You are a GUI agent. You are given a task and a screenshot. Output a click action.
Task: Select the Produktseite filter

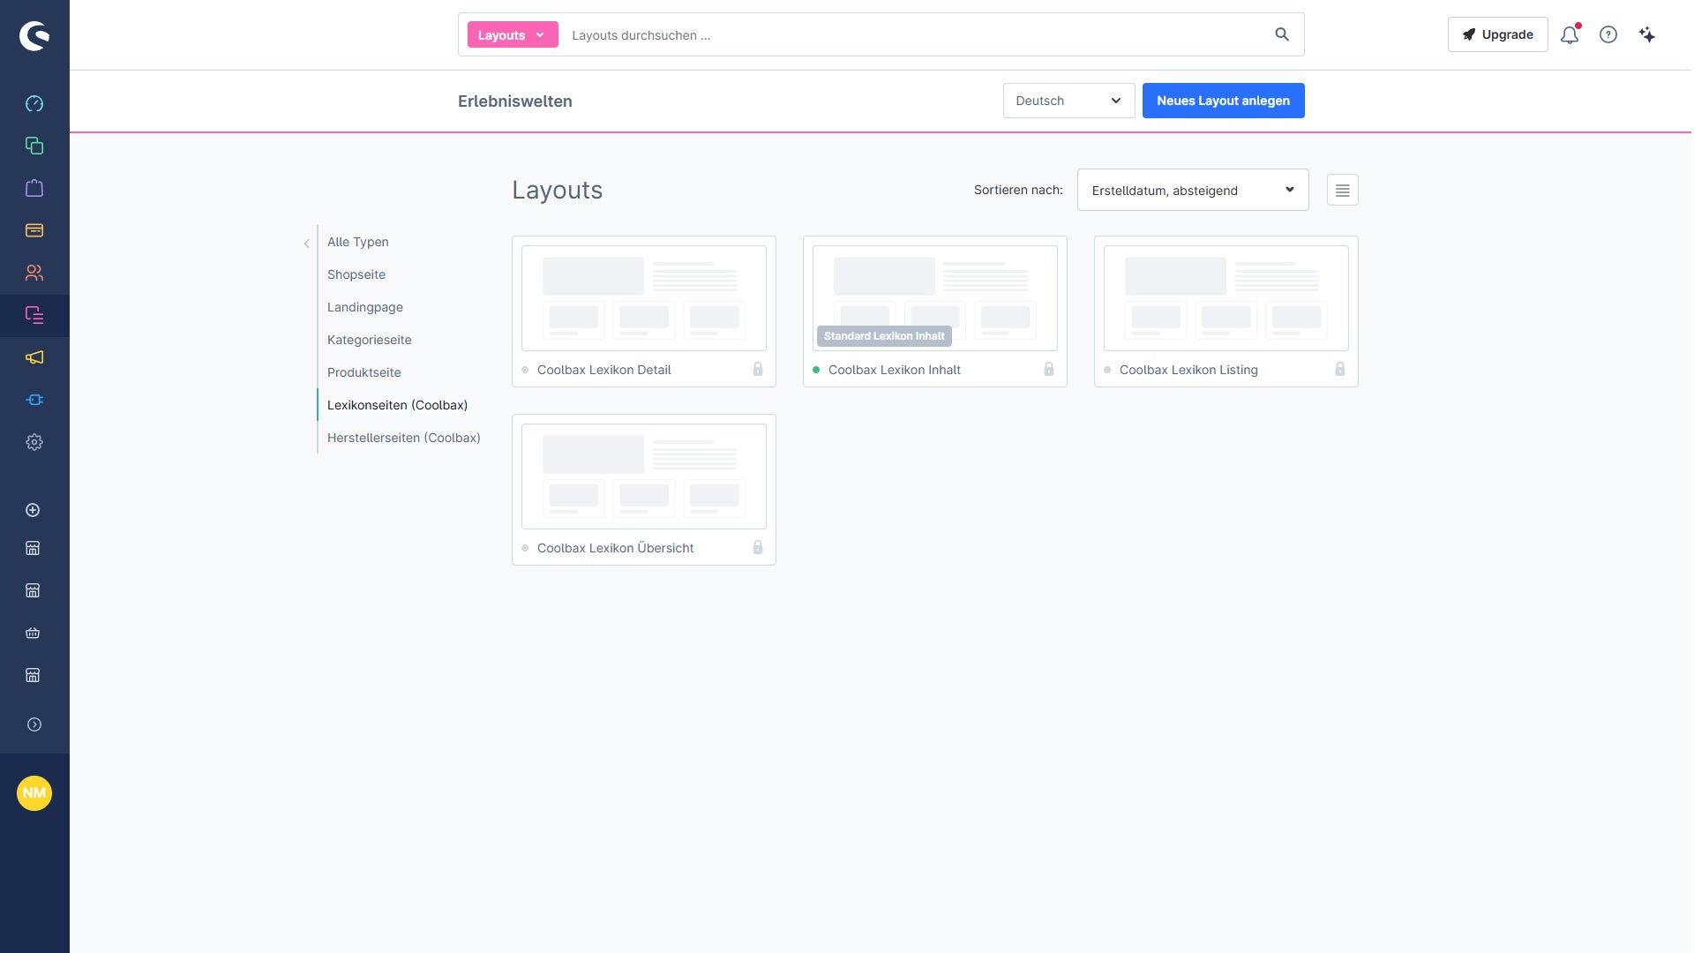click(364, 372)
